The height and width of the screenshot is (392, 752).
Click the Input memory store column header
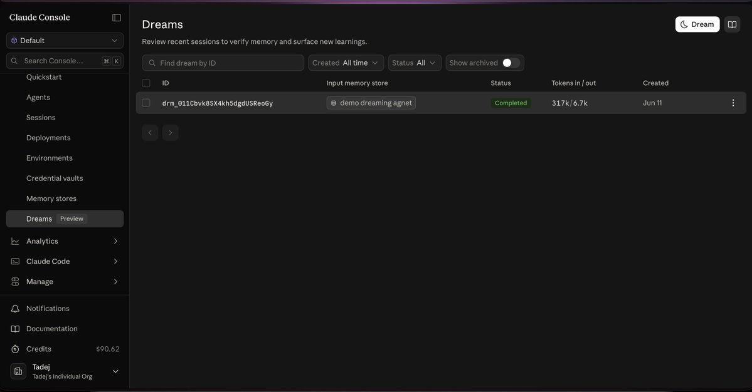357,83
